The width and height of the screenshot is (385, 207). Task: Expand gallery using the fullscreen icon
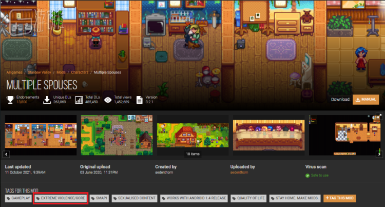(380, 115)
